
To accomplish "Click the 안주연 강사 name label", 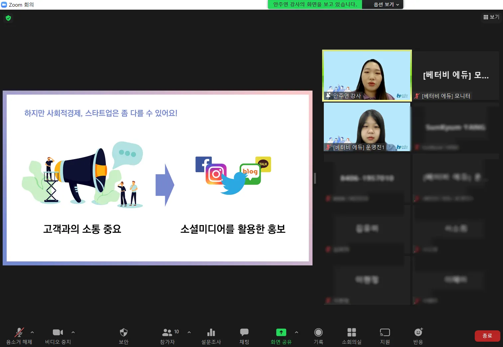I will (x=347, y=96).
